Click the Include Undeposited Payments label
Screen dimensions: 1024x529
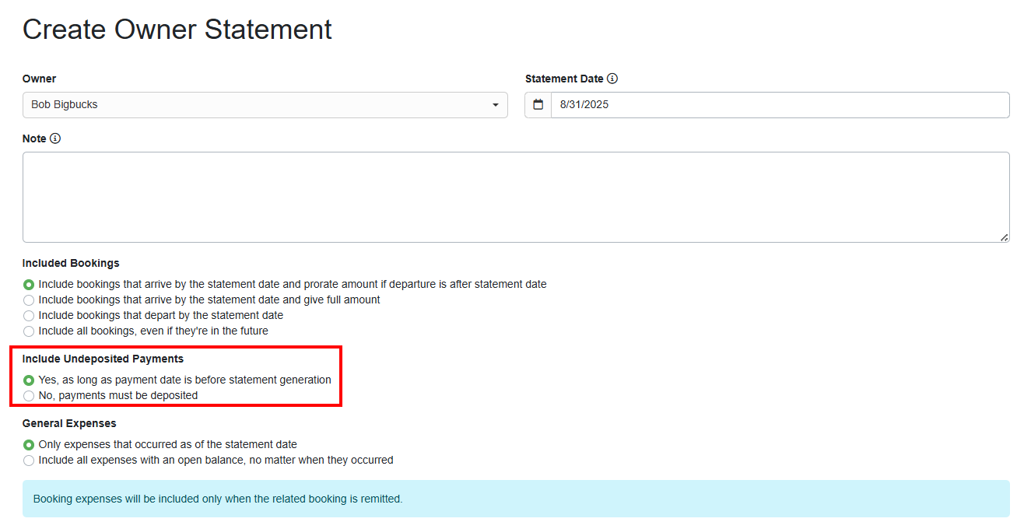pyautogui.click(x=103, y=359)
